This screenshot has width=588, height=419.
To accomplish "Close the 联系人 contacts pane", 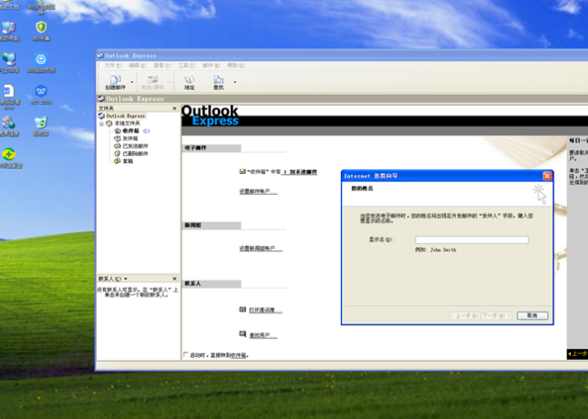I will [x=174, y=279].
